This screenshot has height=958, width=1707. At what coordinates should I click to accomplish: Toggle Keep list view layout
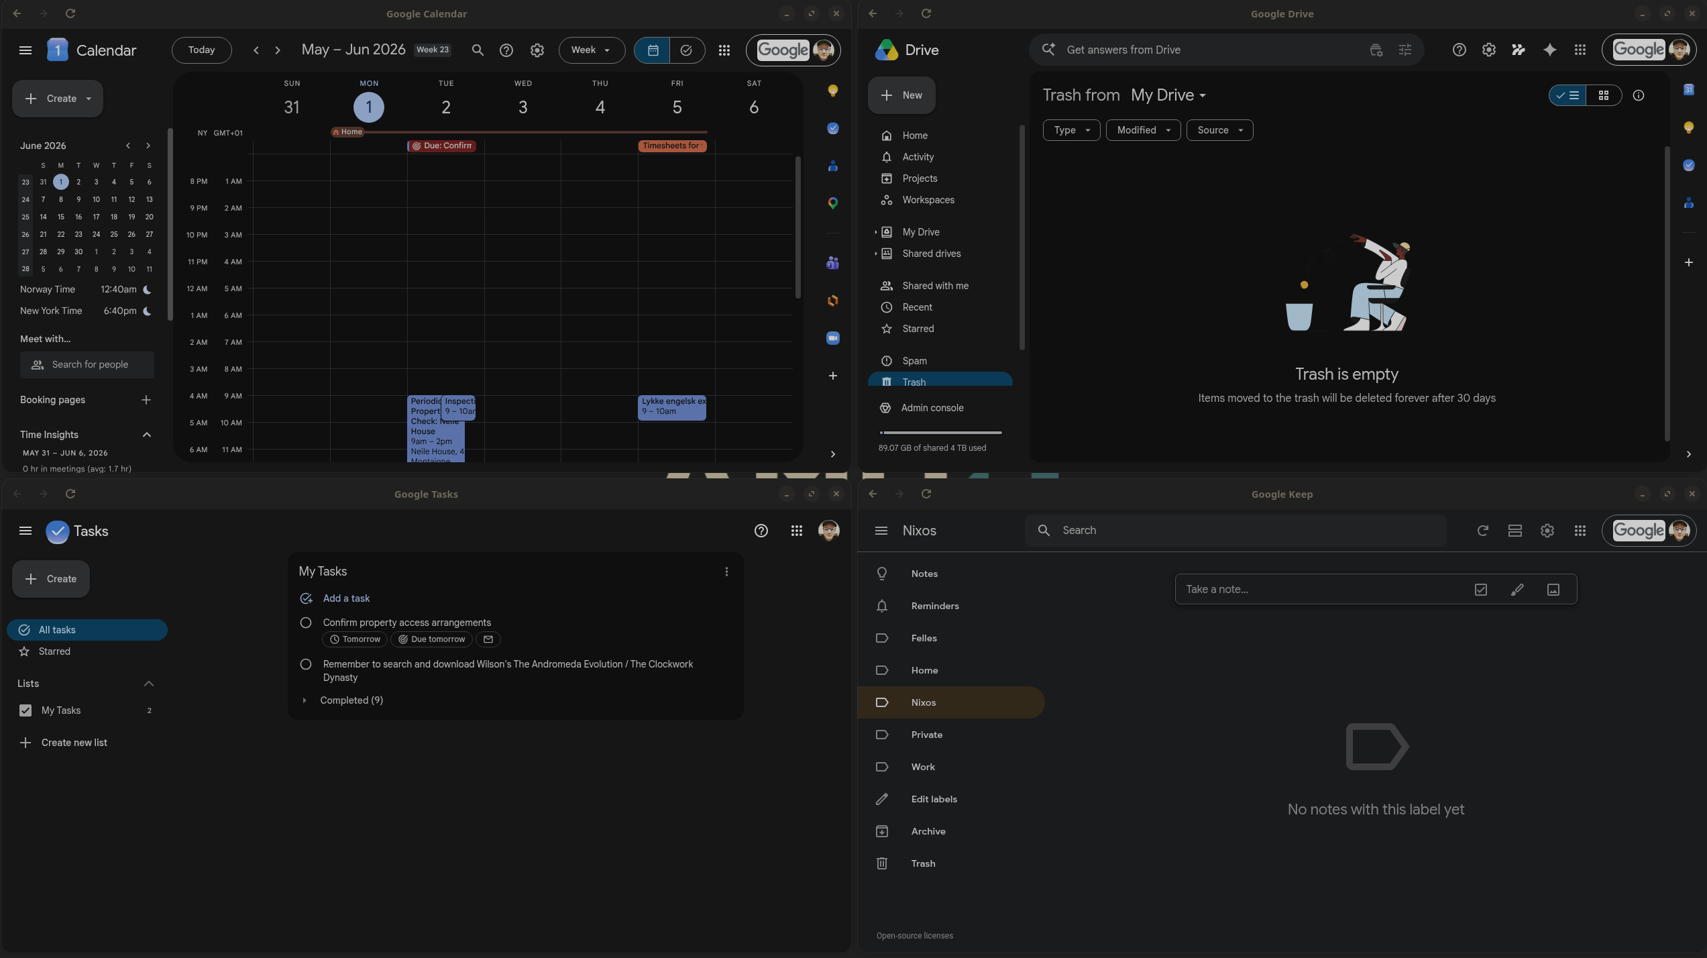tap(1515, 531)
